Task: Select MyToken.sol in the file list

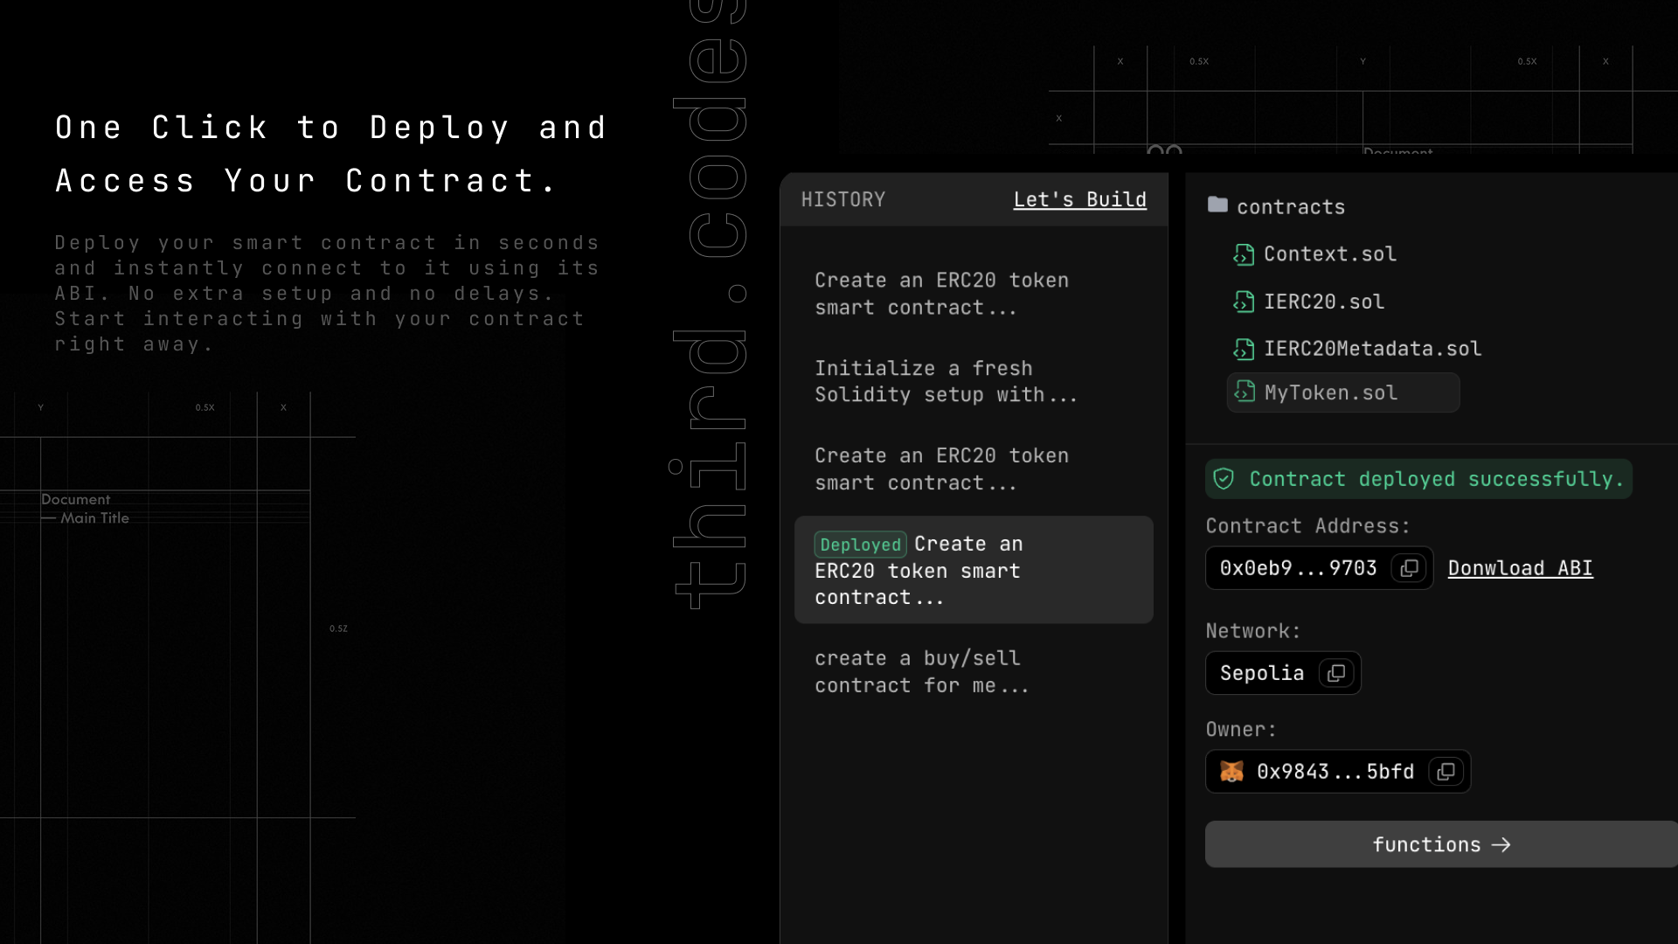Action: tap(1330, 392)
